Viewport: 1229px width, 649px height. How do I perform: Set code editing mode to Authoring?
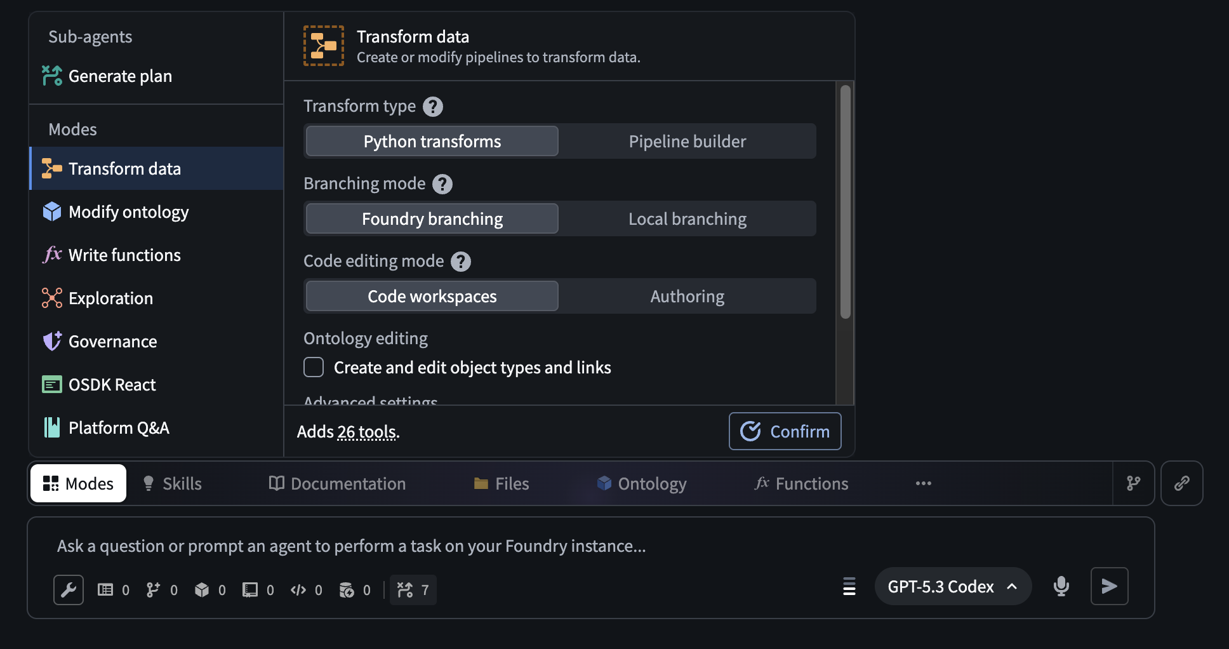tap(687, 296)
